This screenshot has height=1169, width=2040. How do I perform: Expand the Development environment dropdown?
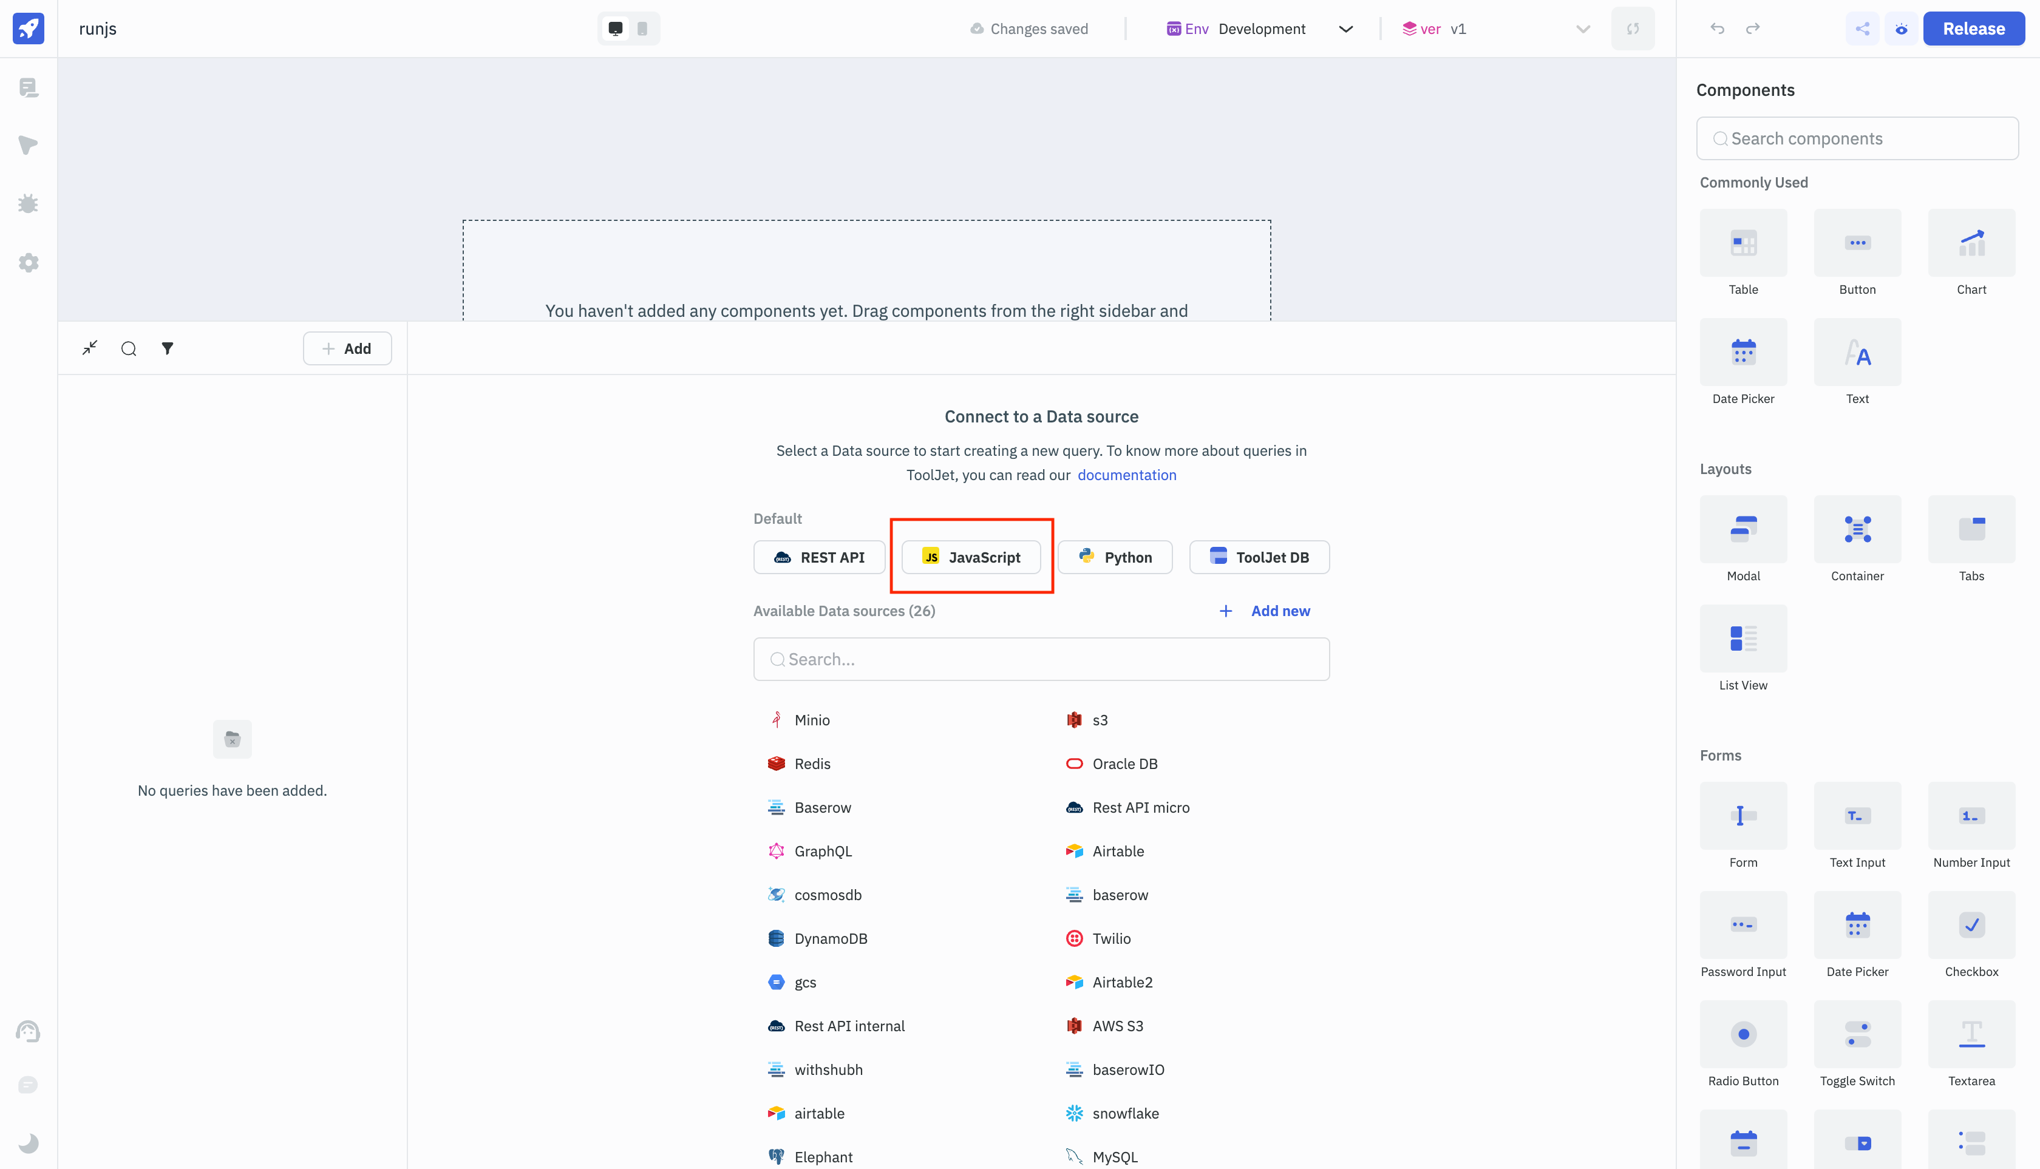pos(1345,29)
